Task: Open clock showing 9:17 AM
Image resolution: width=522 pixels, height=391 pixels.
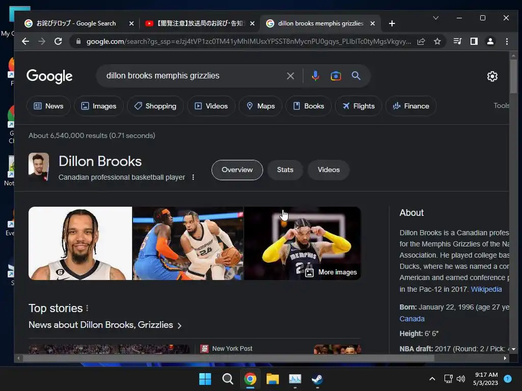Action: 486,379
